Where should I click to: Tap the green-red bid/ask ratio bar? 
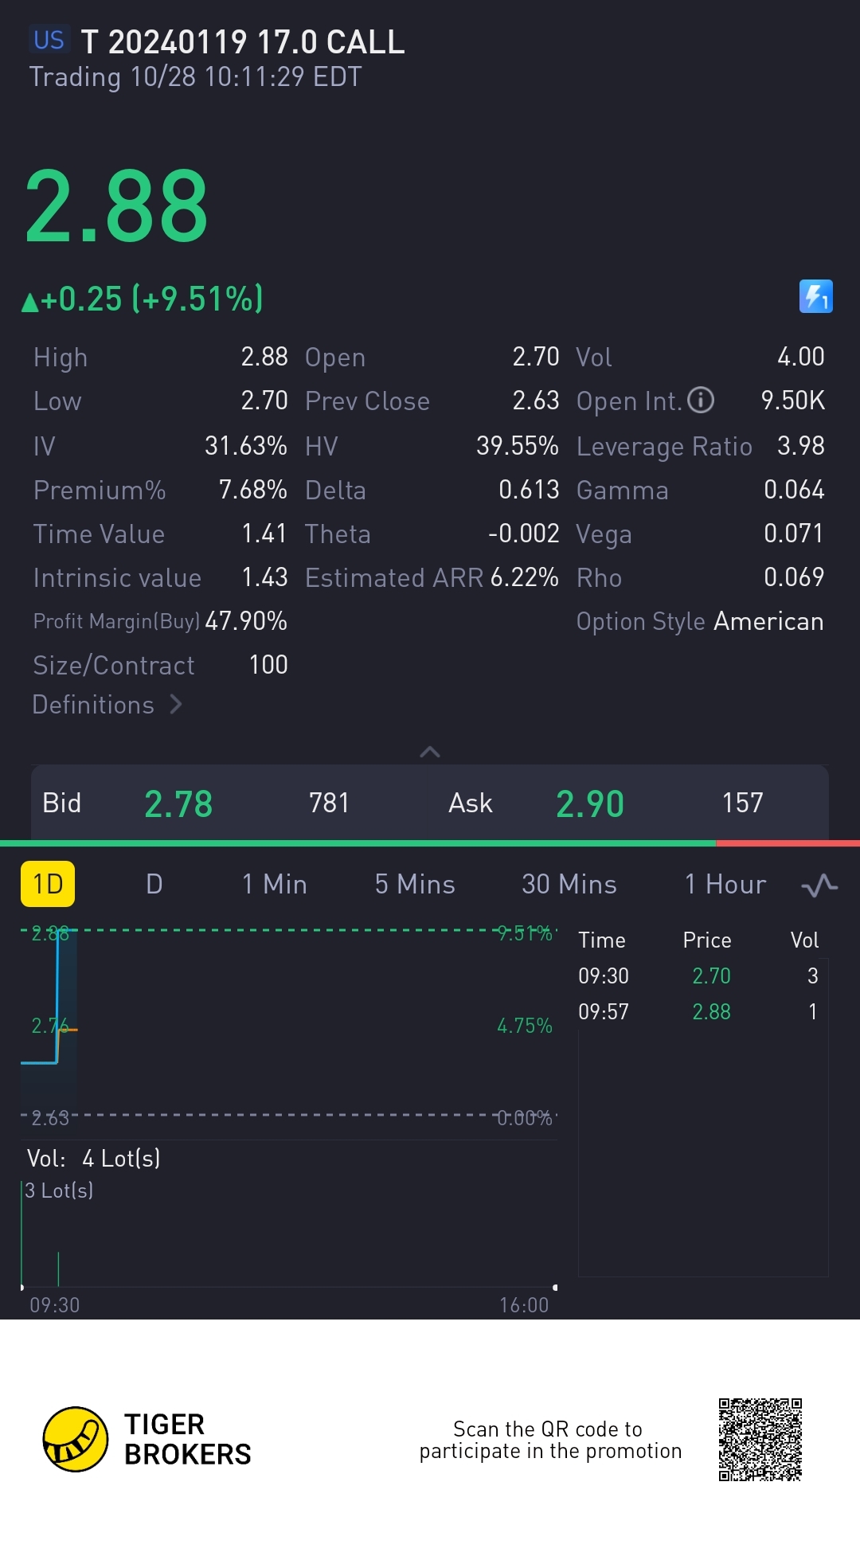(430, 843)
